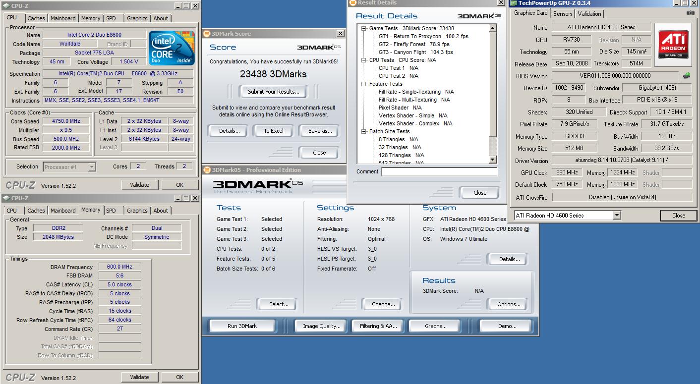Image resolution: width=700 pixels, height=384 pixels.
Task: Click Close button in Result Details window
Action: pos(480,193)
